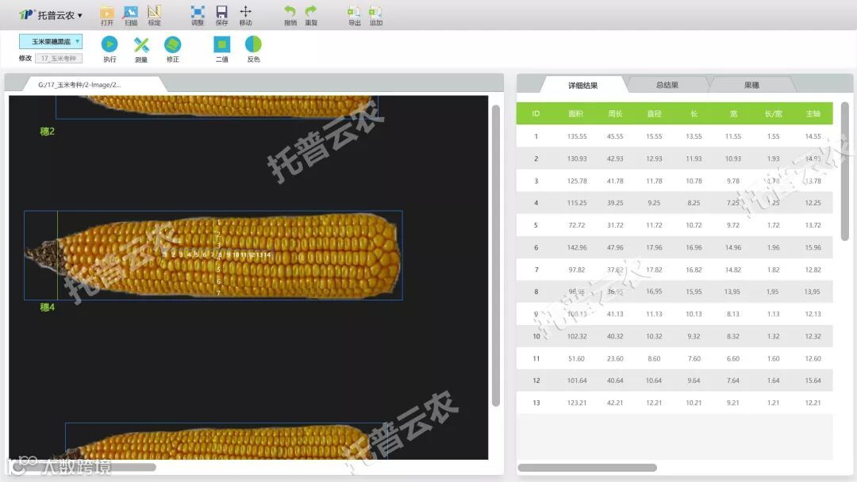Click the results table horizontal scrollbar
857x482 pixels.
pos(587,468)
